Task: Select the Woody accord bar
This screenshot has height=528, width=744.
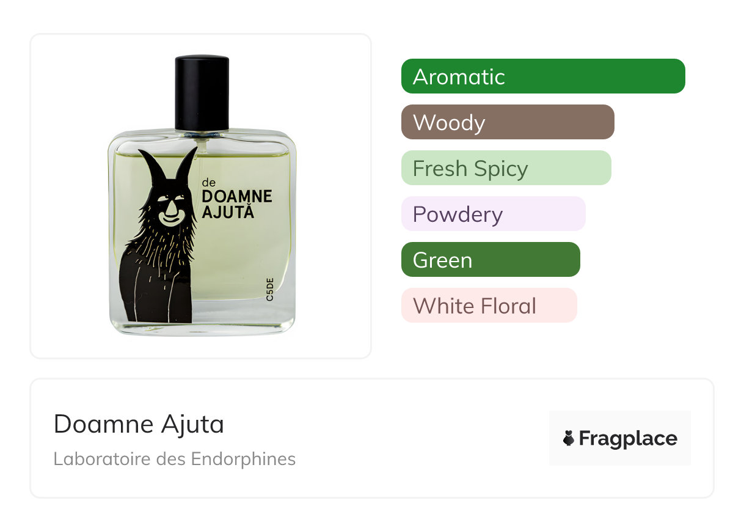Action: coord(508,122)
